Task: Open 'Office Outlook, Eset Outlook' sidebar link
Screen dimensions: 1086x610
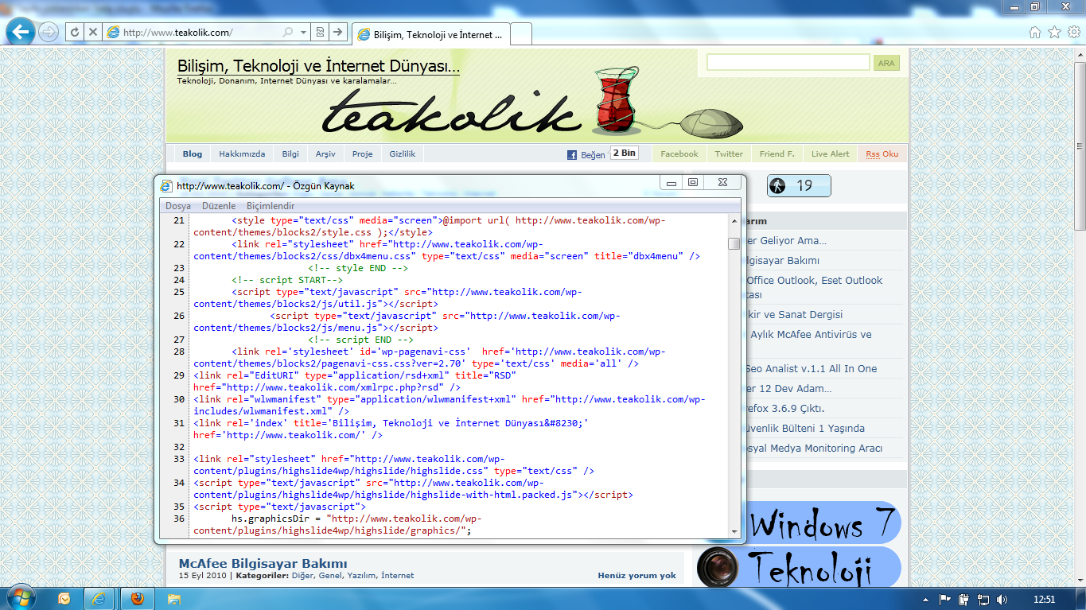Action: coord(814,281)
